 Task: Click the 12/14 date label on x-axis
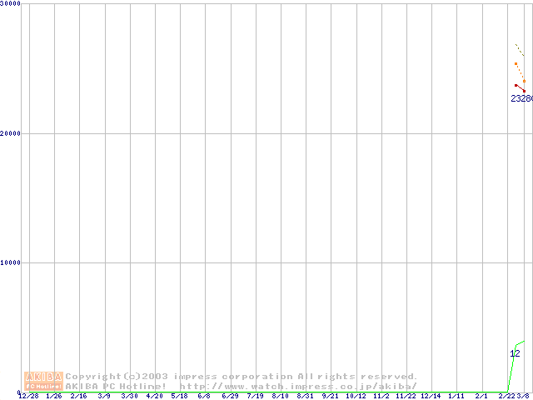(431, 396)
